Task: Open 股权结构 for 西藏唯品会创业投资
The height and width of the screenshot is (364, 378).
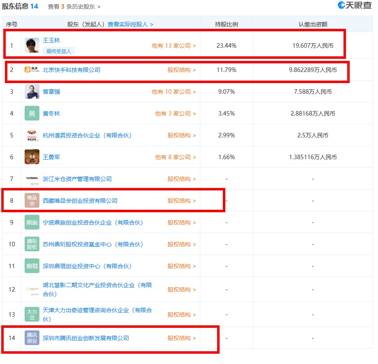Action: point(181,201)
